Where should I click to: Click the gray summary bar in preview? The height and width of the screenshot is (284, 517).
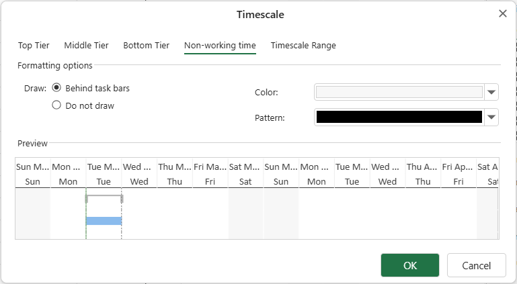(x=104, y=199)
